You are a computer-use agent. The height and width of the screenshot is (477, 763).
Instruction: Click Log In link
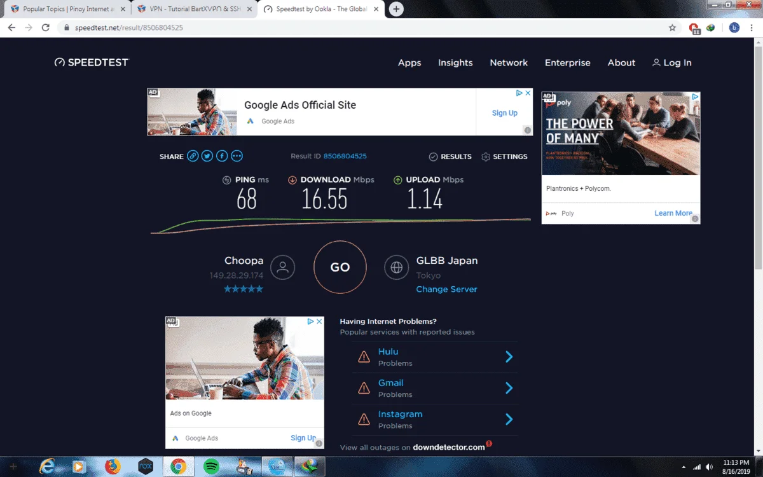coord(672,62)
